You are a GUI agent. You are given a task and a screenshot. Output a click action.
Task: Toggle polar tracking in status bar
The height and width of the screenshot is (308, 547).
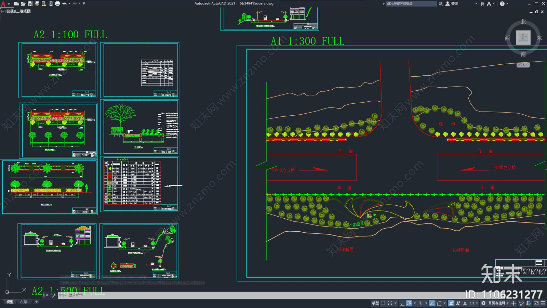pos(409,303)
